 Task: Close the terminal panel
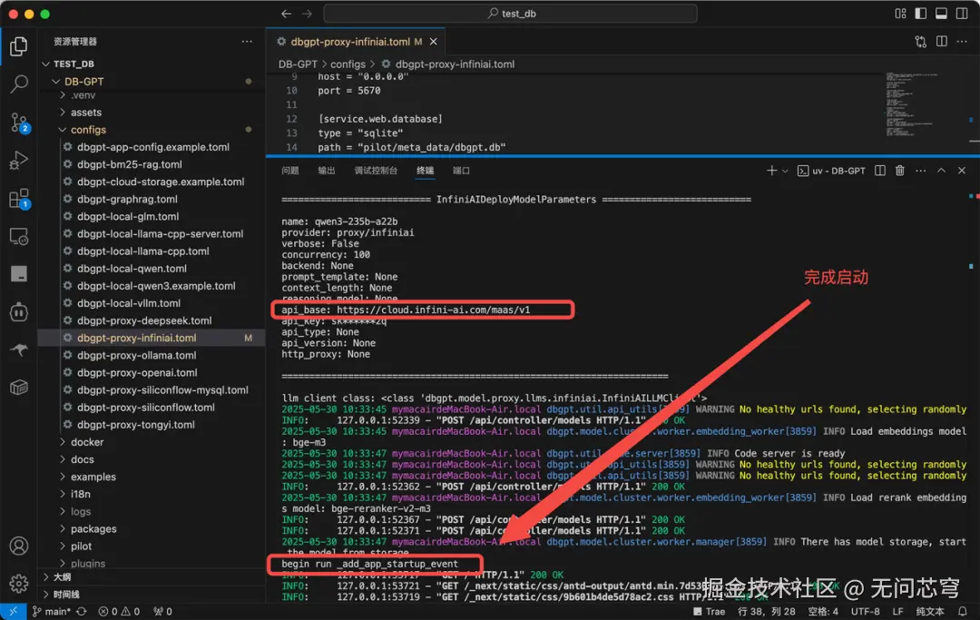pos(962,171)
